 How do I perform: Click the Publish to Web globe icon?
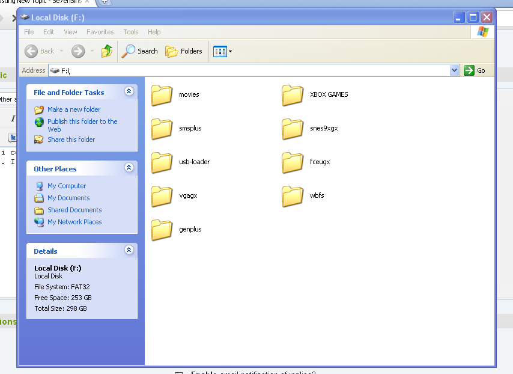pos(39,122)
